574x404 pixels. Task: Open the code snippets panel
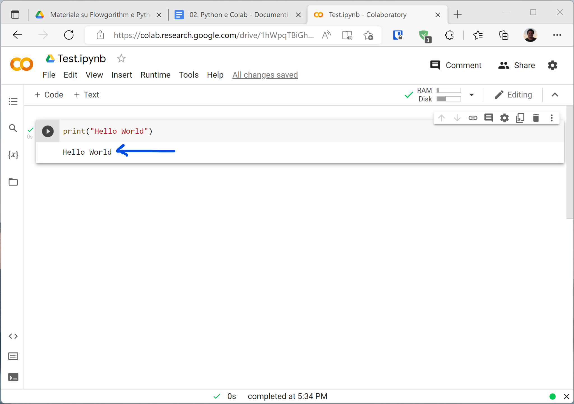pyautogui.click(x=13, y=336)
